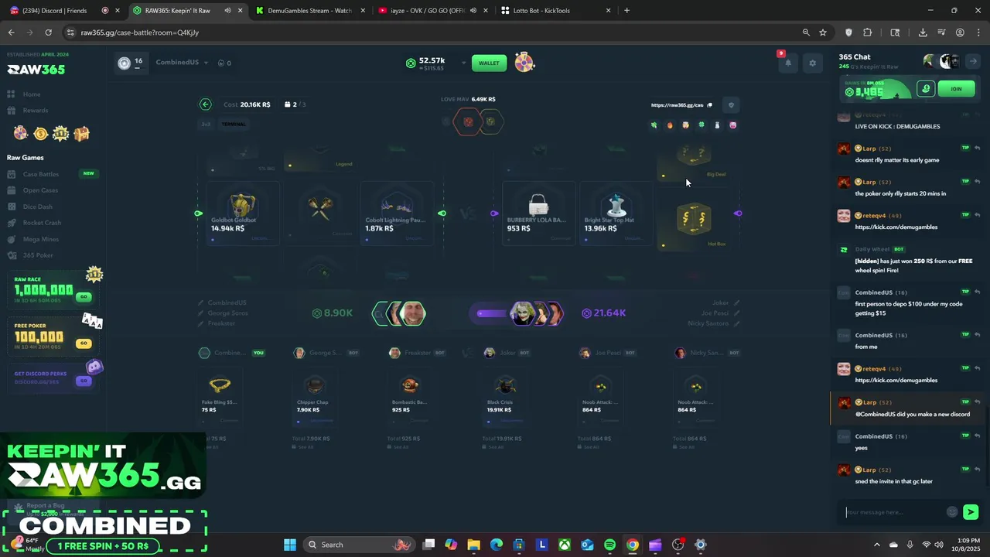Viewport: 990px width, 557px height.
Task: Open the Open Cases page
Action: pos(40,190)
